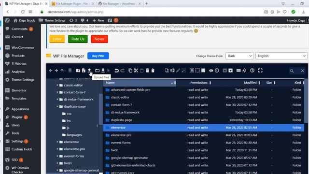The image size is (309, 174).
Task: Select advanced-custom-fields-pro folder row
Action: 203,90
